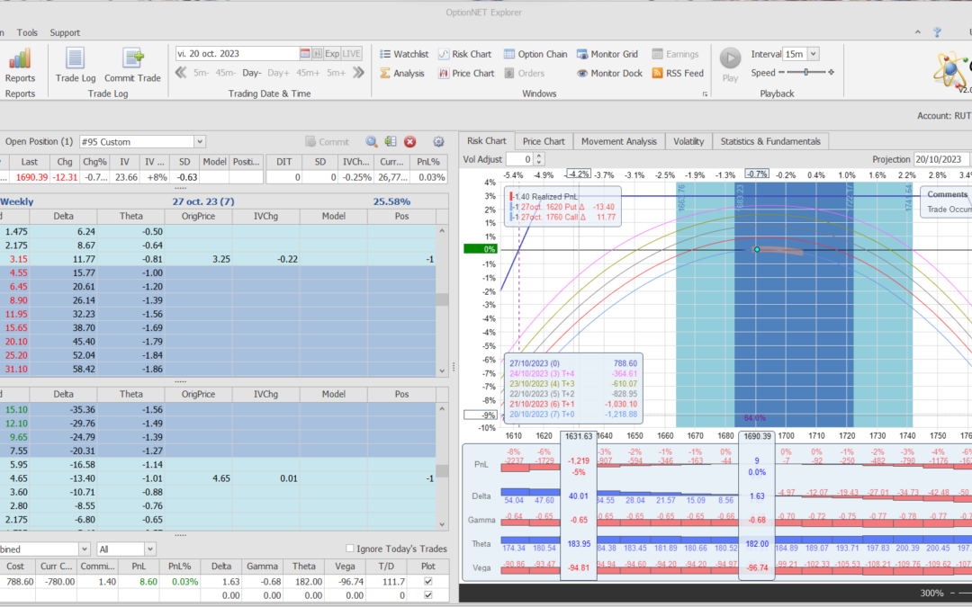Open position settings gear icon
Viewport: 972px width, 607px height.
(x=438, y=142)
